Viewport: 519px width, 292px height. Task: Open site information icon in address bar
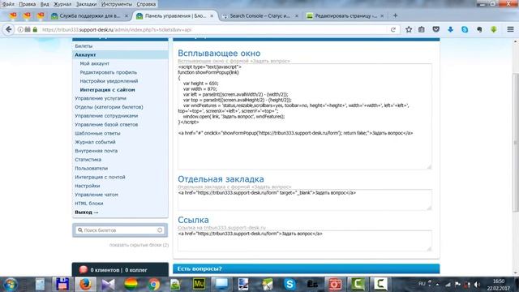(x=20, y=29)
